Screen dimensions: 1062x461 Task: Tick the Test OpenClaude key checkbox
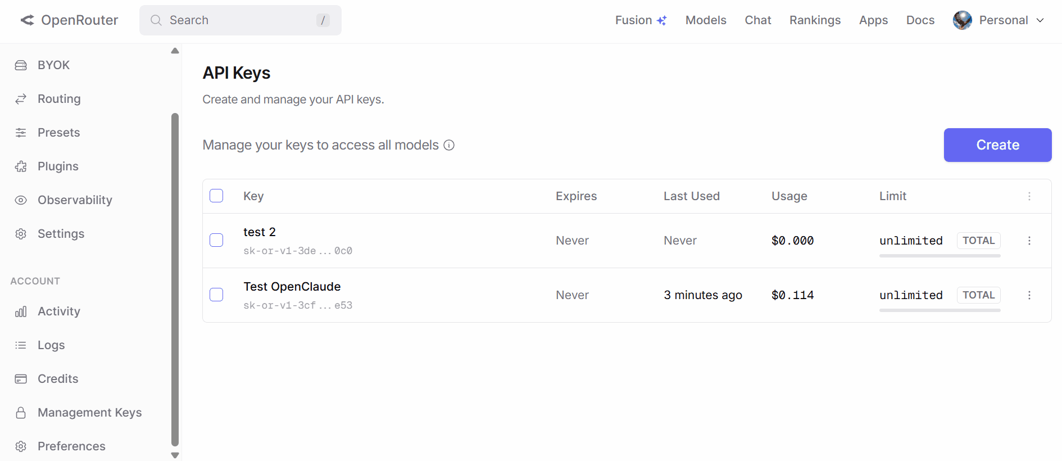click(216, 295)
